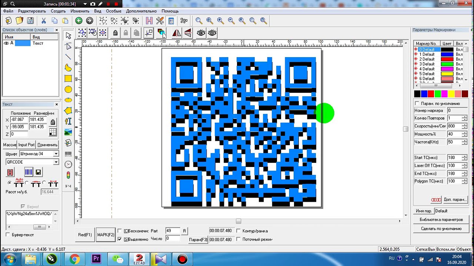Click stepper of Частота(KHz) field

click(x=464, y=142)
